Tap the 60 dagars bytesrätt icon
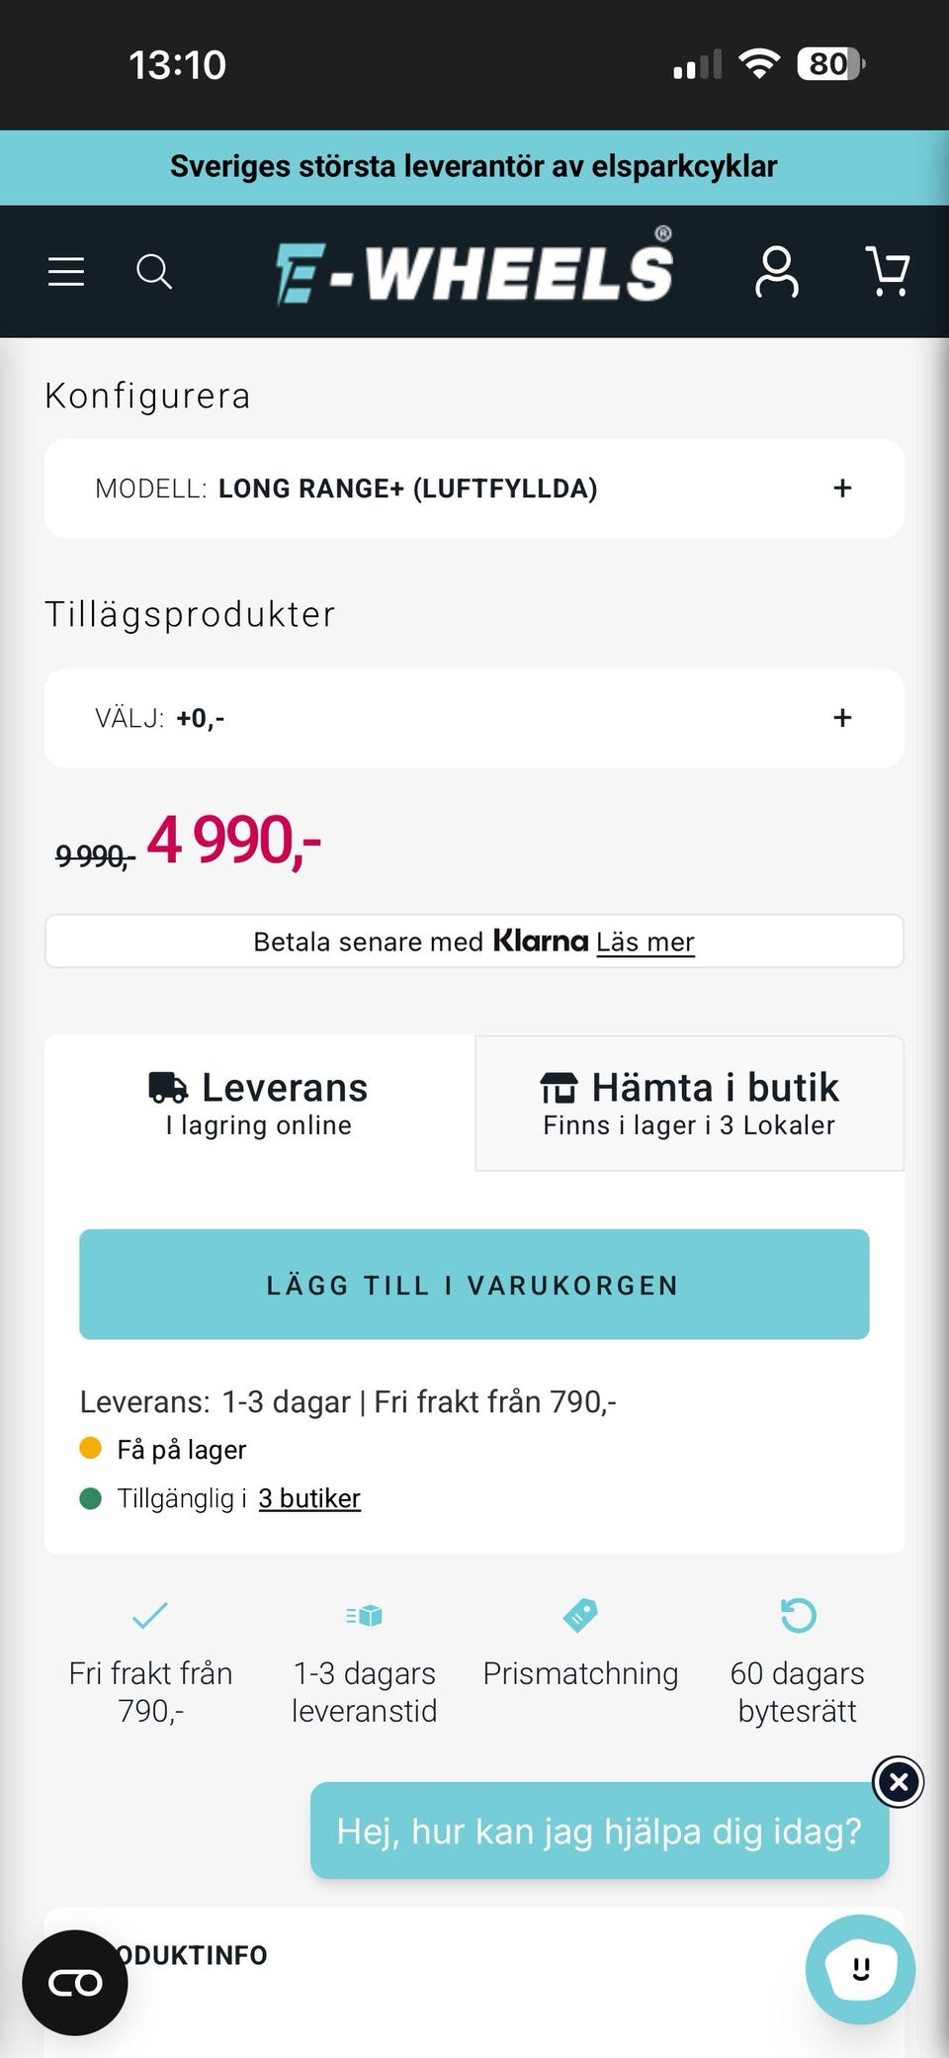Screen dimensions: 949x2058 point(798,1616)
